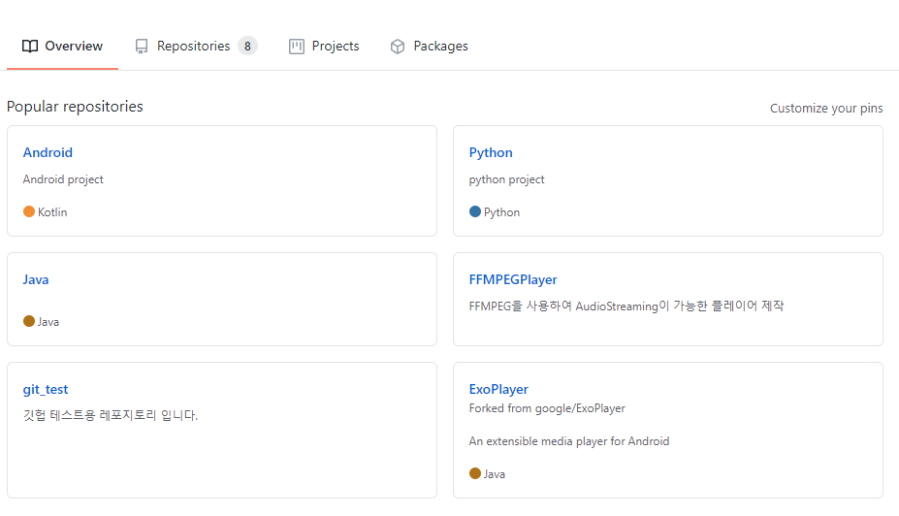Click the git_test Korean description text
The image size is (899, 516).
(x=111, y=415)
